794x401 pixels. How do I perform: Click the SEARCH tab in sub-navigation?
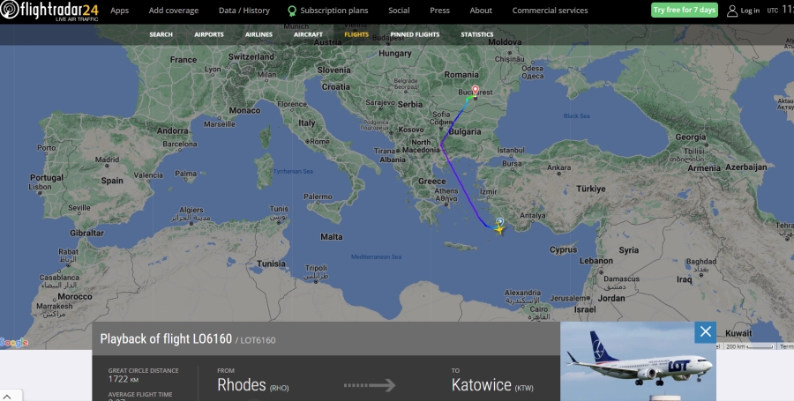click(x=161, y=34)
